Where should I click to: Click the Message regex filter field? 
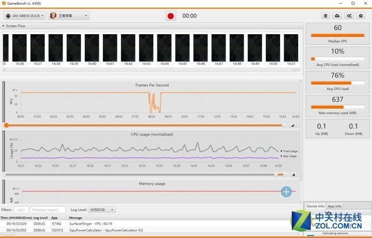tap(48, 210)
